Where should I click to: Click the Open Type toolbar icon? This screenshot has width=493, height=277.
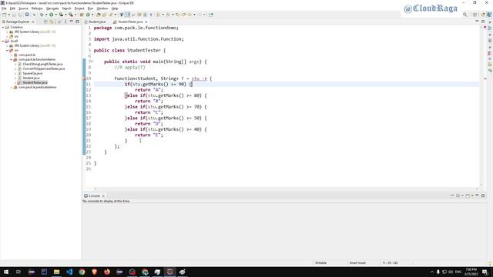click(99, 15)
